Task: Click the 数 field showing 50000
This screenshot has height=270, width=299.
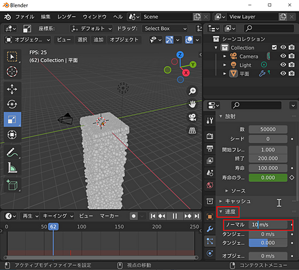Action: coord(268,129)
